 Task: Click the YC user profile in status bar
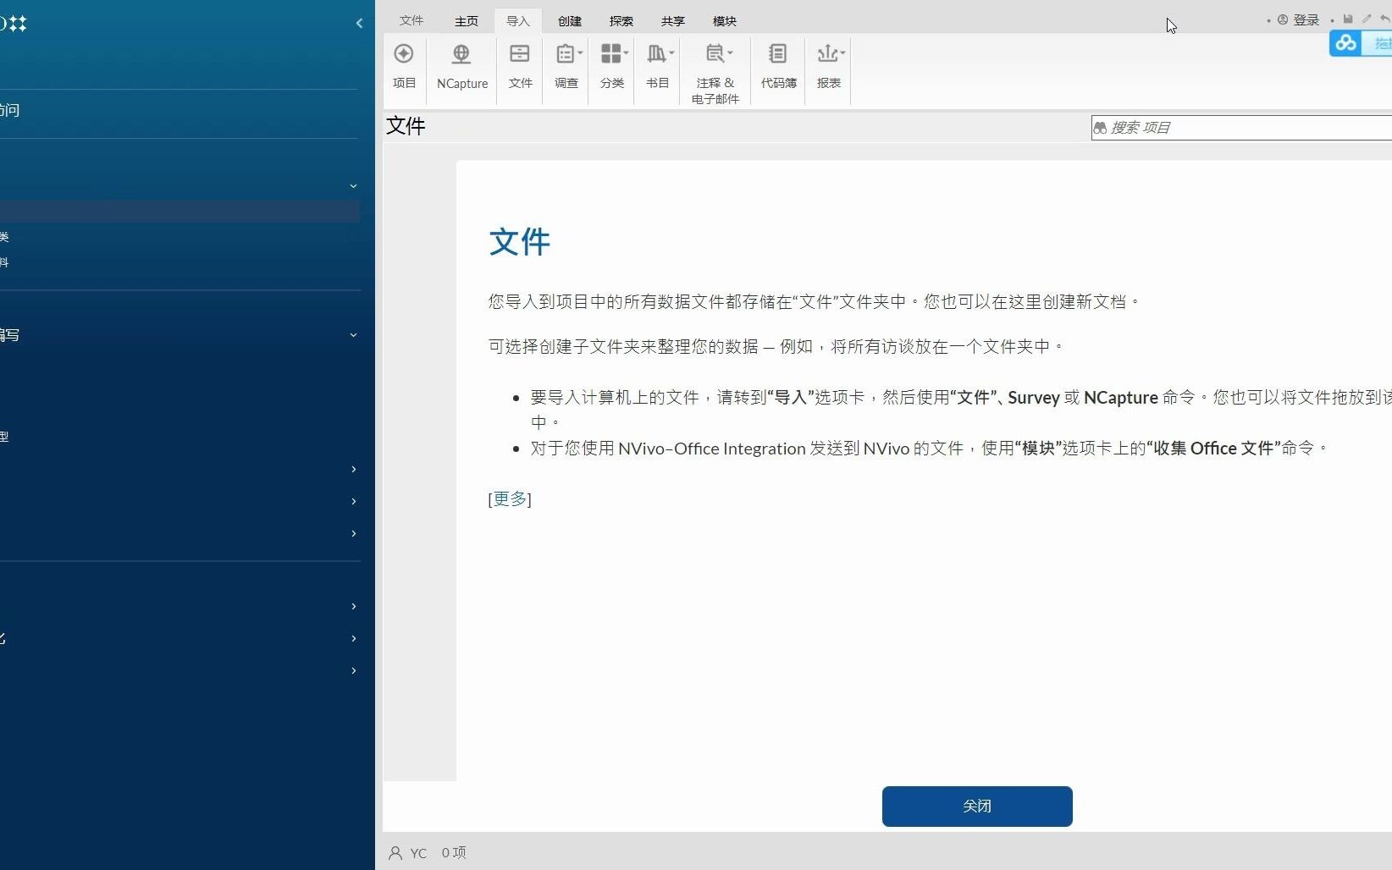click(407, 853)
